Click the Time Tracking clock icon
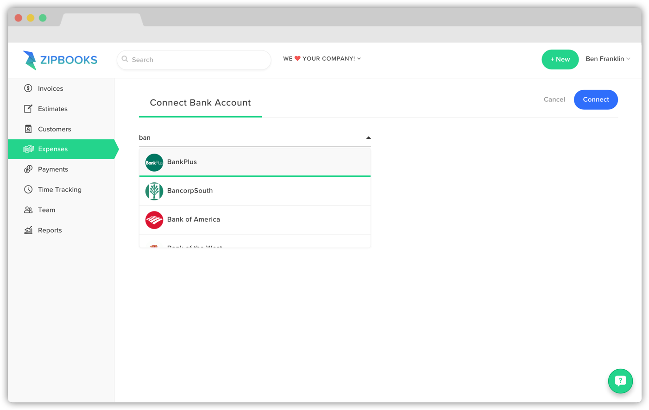Screen dimensions: 649x410 (28, 190)
